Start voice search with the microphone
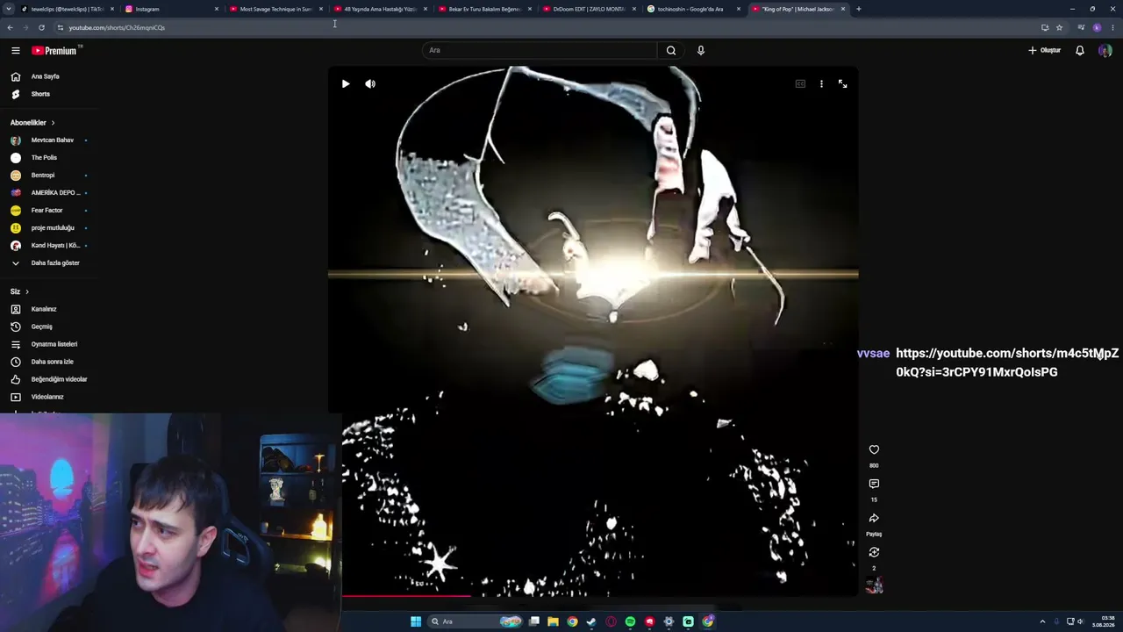 tap(700, 51)
